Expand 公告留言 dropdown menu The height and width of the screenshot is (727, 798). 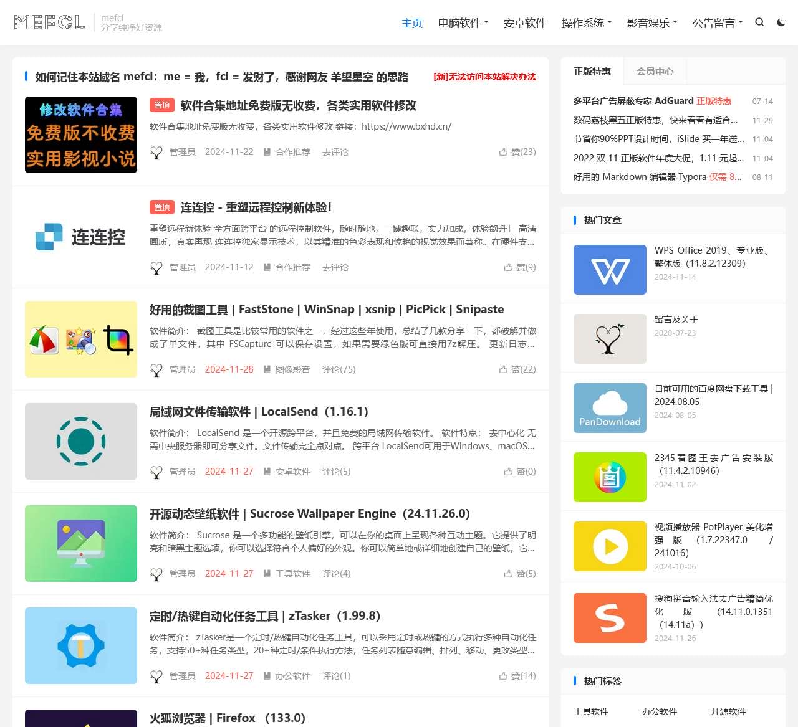pyautogui.click(x=717, y=23)
